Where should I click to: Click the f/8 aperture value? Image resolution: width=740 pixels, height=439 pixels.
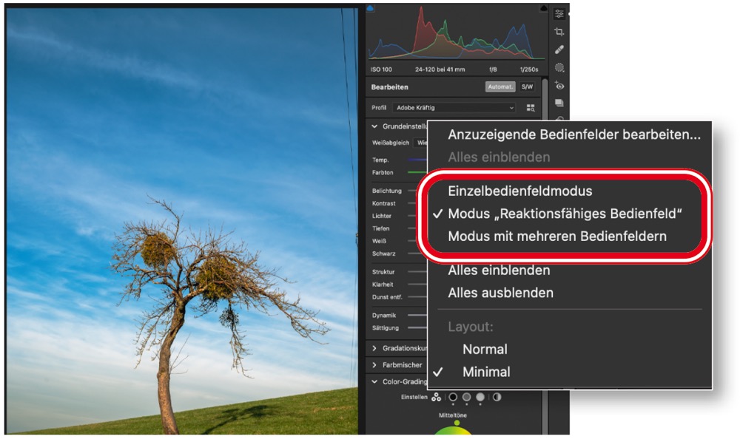click(493, 69)
